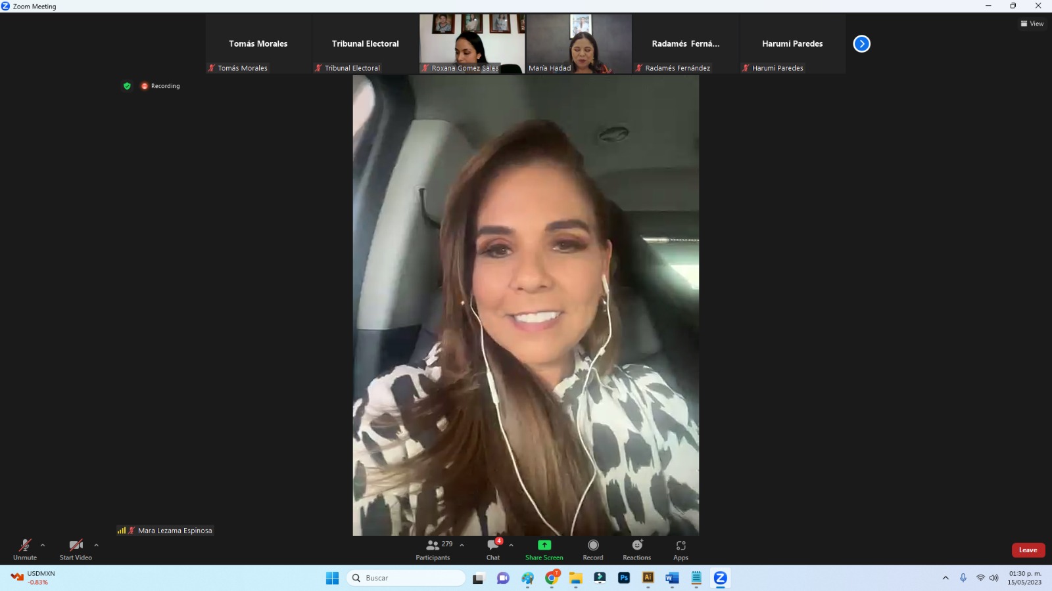Show next page of participant thumbnails
Viewport: 1052px width, 591px height.
click(x=862, y=44)
